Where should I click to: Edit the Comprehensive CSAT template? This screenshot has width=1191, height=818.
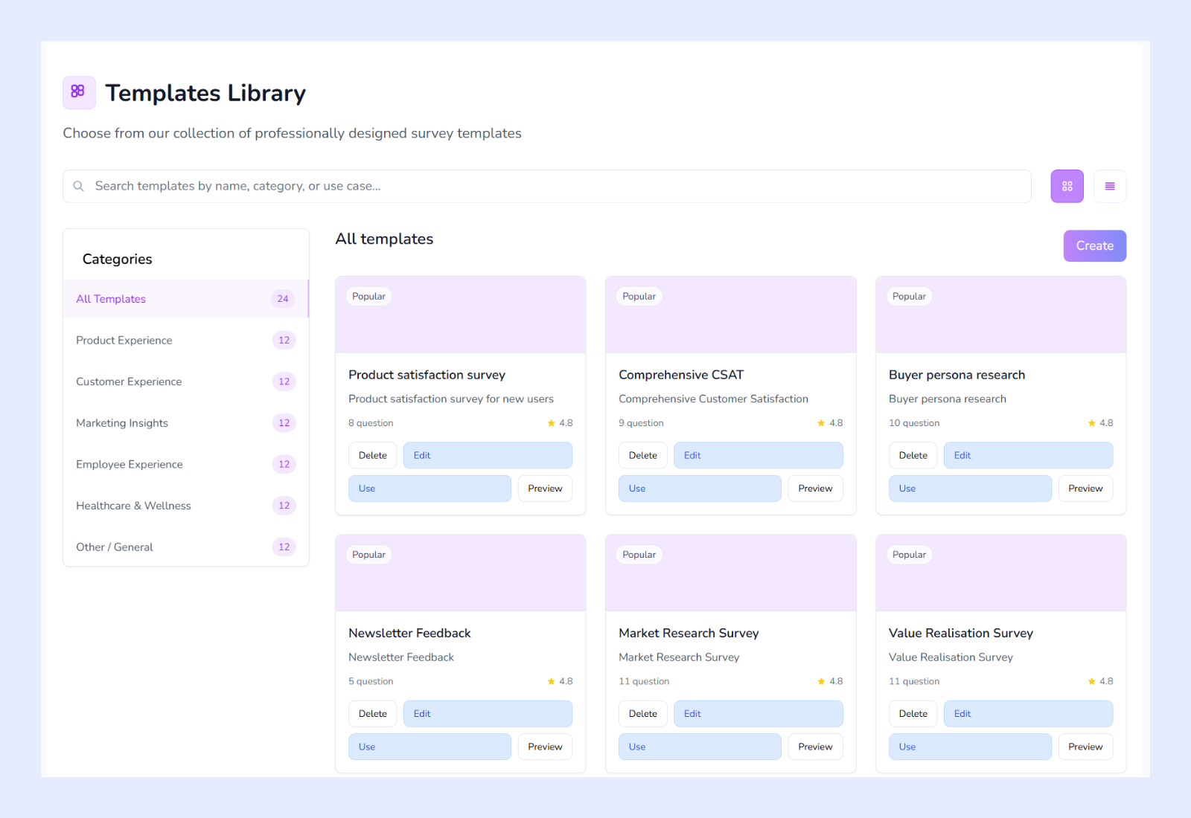click(x=758, y=455)
